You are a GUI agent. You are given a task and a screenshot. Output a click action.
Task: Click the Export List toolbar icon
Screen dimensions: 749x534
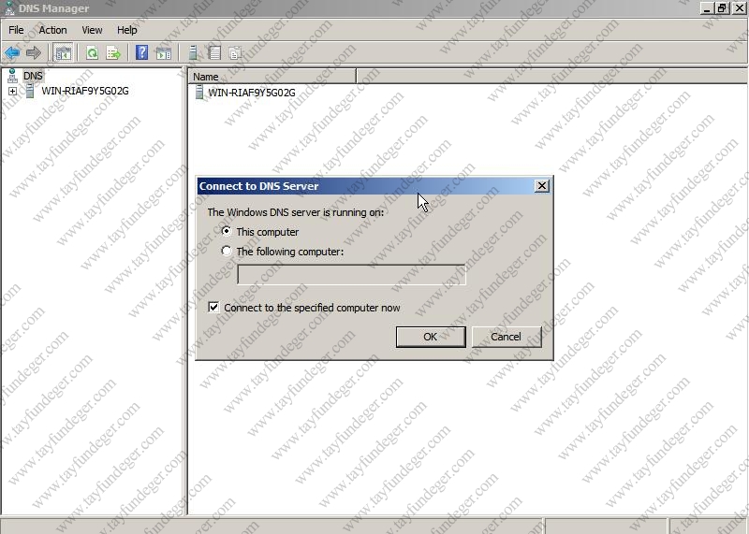pyautogui.click(x=113, y=52)
